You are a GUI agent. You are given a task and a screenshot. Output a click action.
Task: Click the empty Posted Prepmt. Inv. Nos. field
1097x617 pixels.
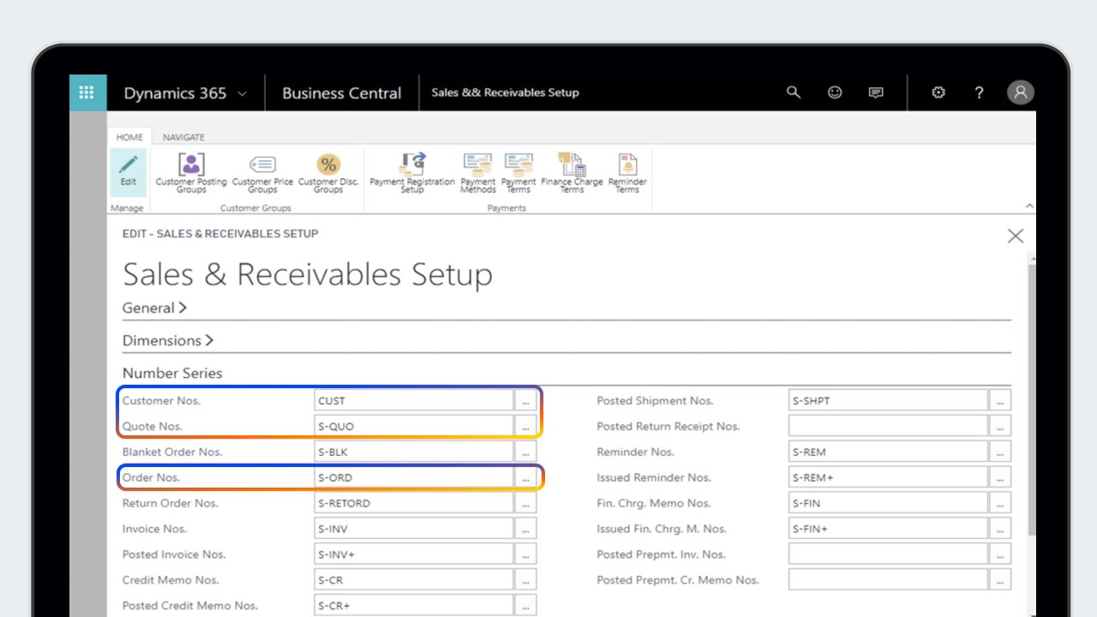click(x=889, y=554)
